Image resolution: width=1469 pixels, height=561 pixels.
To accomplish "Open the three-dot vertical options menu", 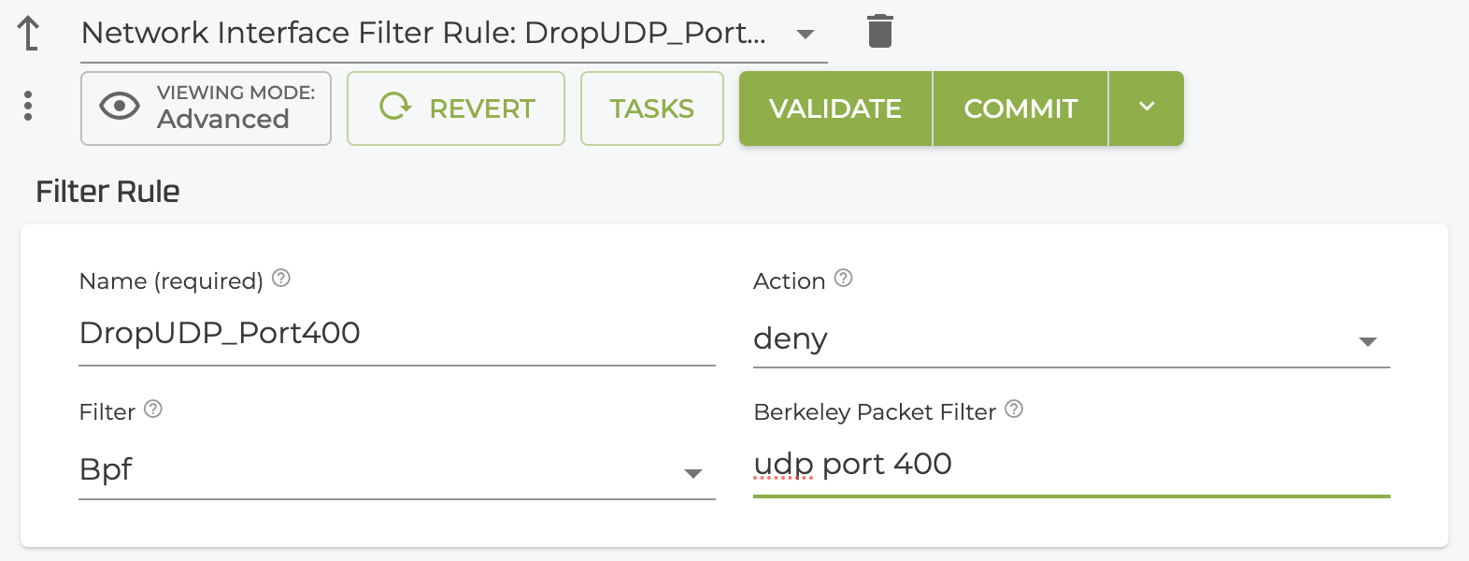I will pyautogui.click(x=28, y=107).
